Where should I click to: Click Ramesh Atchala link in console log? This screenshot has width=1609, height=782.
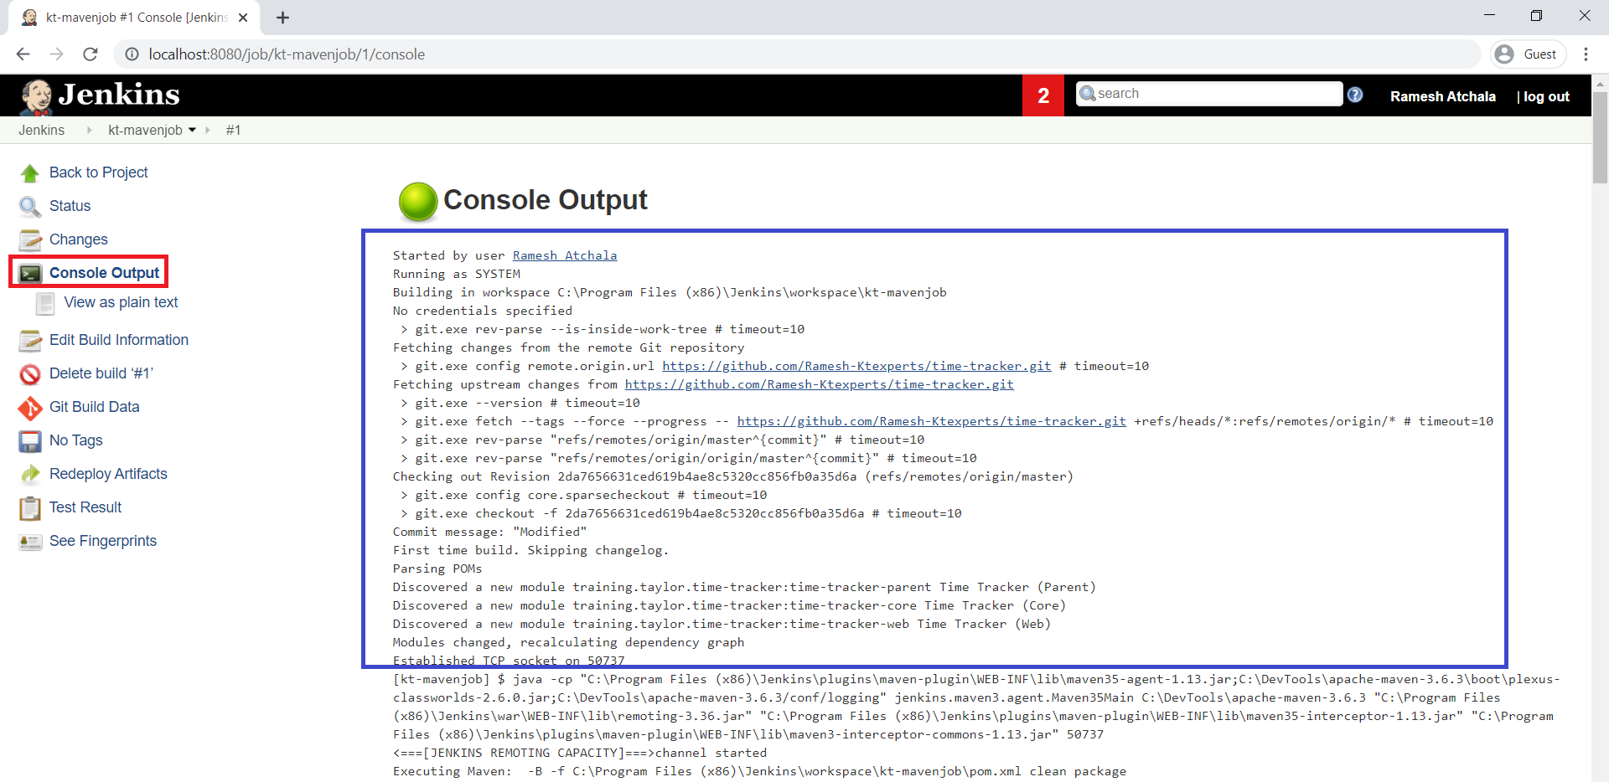tap(565, 255)
